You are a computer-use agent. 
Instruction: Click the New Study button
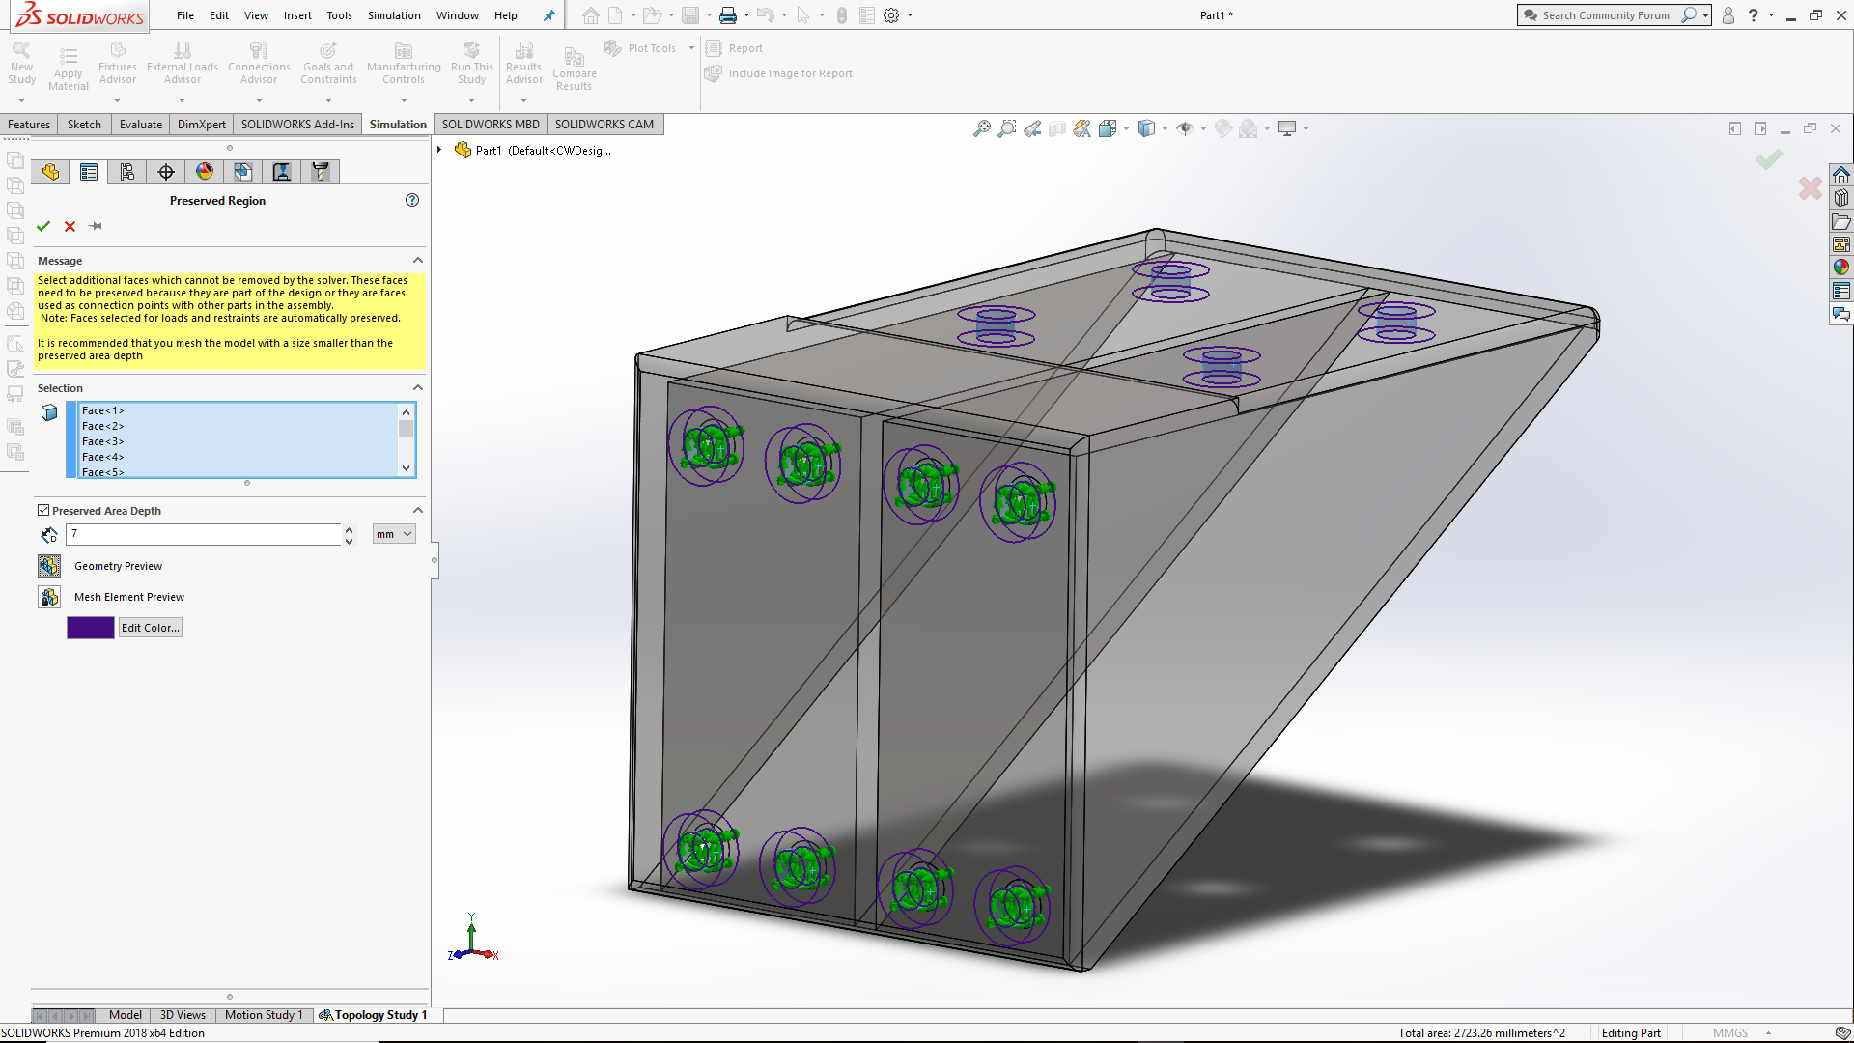(x=21, y=65)
